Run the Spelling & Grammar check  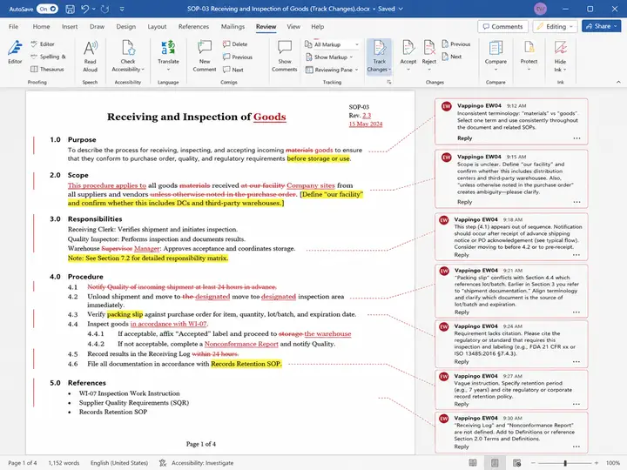[x=49, y=57]
